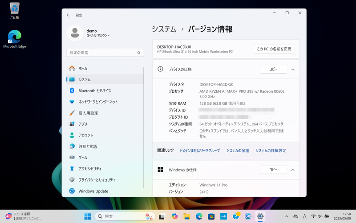Screen dimensions: 356x223
Task: Copy the デバイスの仕様 details
Action: (273, 69)
